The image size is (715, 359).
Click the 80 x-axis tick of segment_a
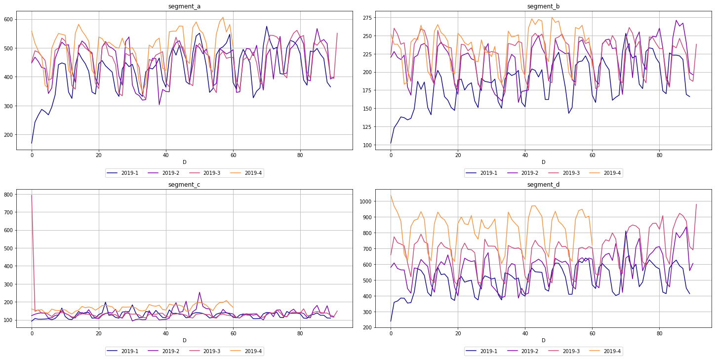coord(300,154)
